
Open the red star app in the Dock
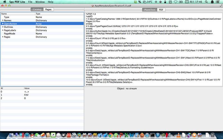[69, 135]
